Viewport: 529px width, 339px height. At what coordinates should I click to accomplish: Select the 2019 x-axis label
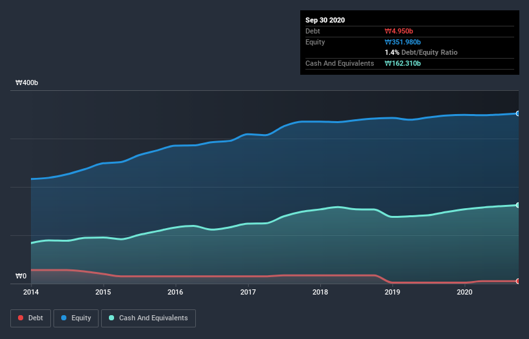(392, 292)
